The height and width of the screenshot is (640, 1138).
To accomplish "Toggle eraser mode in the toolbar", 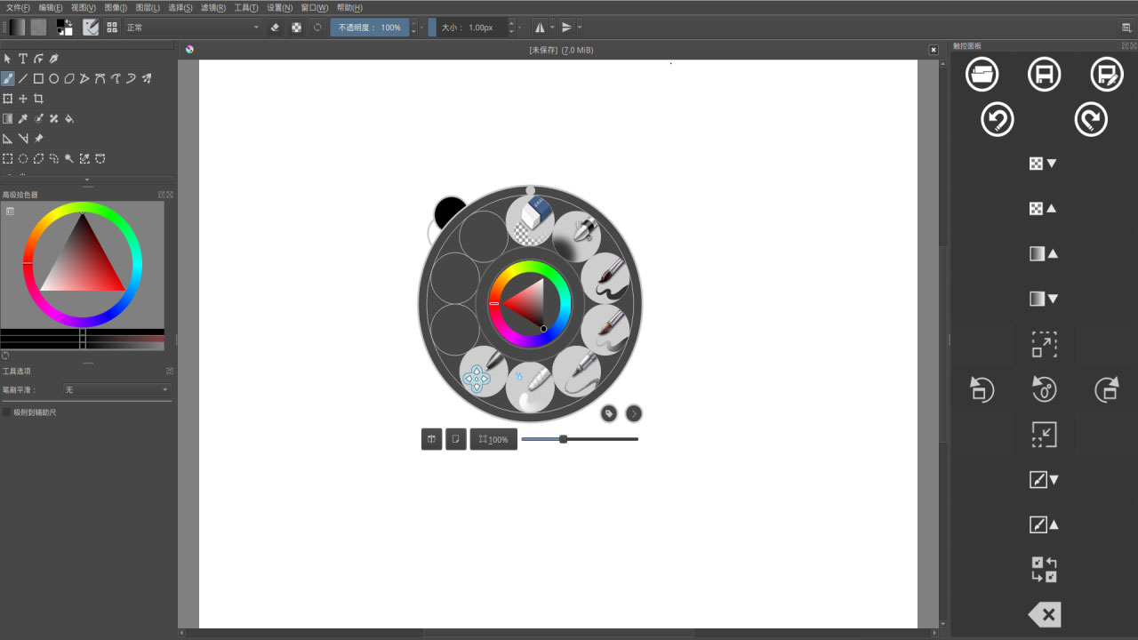I will pyautogui.click(x=275, y=27).
